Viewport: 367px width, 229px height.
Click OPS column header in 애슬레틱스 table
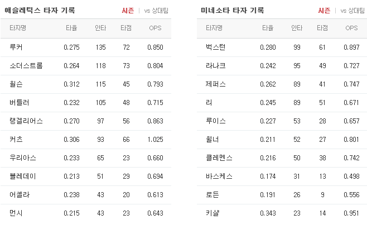coord(155,28)
